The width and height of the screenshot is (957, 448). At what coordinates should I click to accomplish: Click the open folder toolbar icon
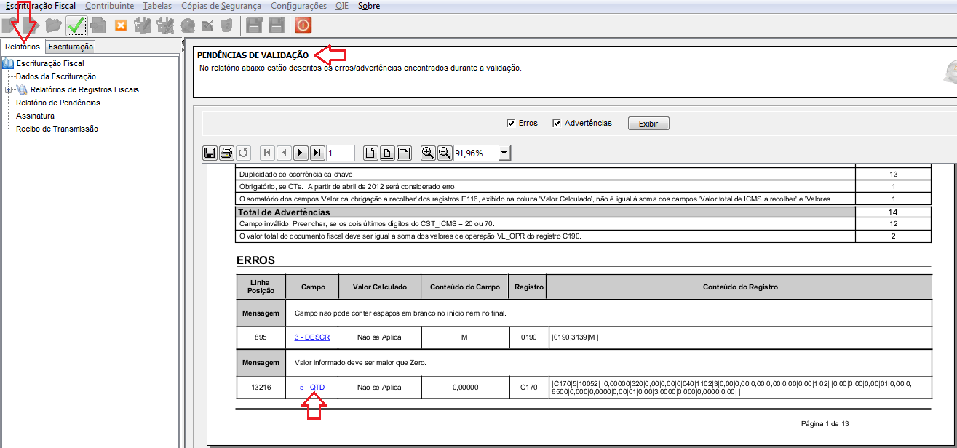(x=53, y=25)
